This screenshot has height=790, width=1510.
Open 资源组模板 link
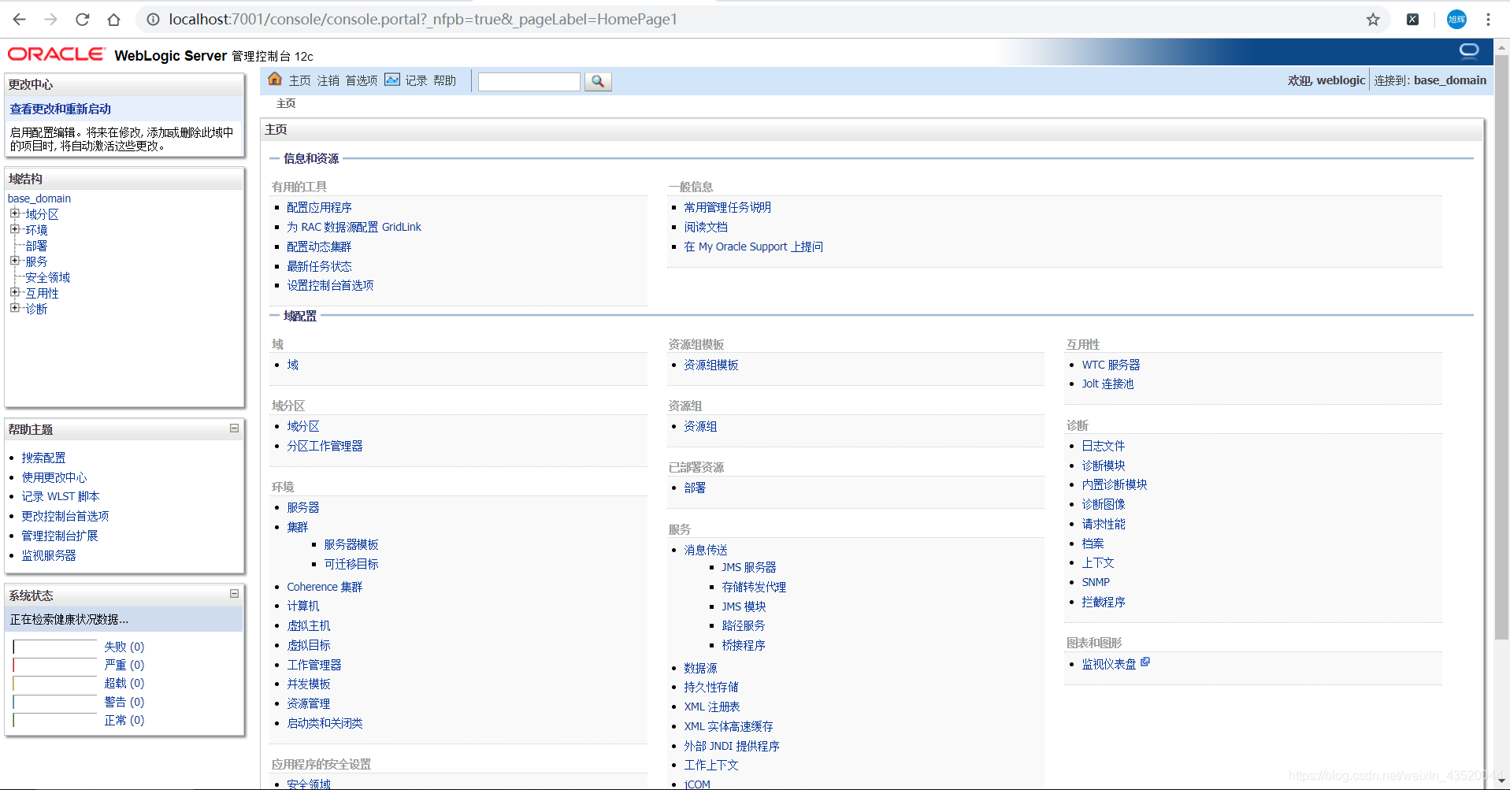711,365
